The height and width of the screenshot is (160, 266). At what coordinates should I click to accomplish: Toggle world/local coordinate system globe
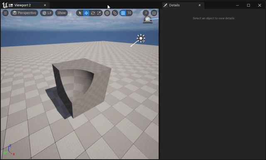pos(107,13)
